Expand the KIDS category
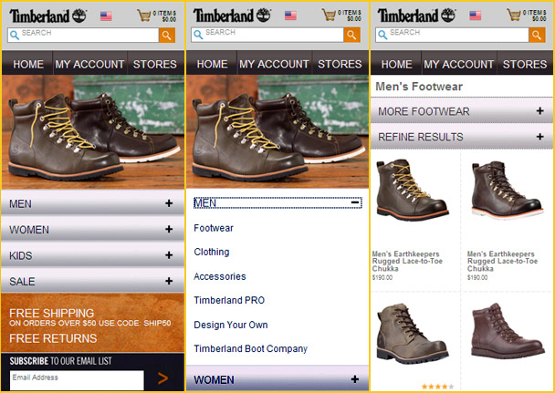This screenshot has width=555, height=393. [x=92, y=255]
